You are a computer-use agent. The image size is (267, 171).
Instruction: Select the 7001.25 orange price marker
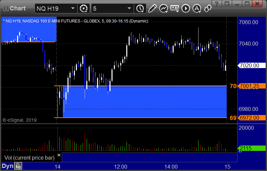(x=252, y=86)
